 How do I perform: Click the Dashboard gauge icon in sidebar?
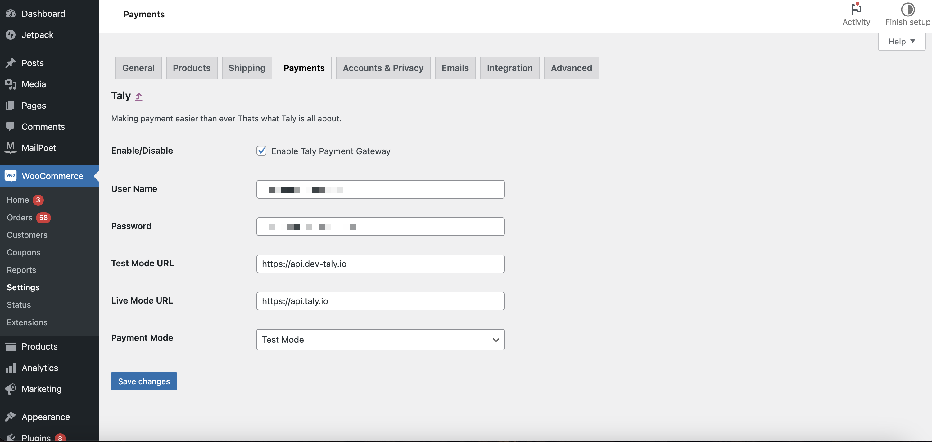(11, 14)
